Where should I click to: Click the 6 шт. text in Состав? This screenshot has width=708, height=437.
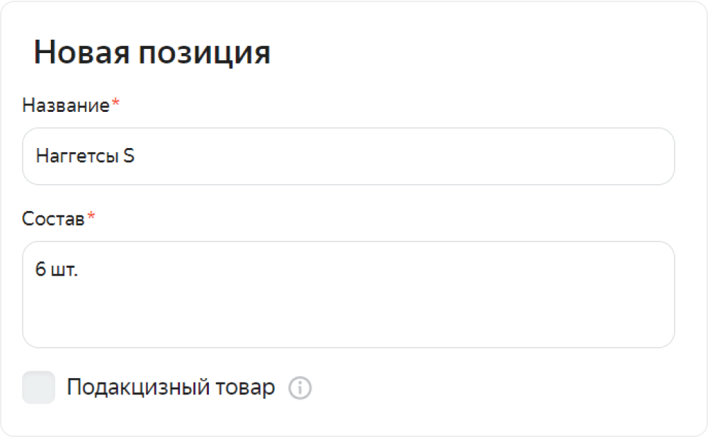coord(57,269)
